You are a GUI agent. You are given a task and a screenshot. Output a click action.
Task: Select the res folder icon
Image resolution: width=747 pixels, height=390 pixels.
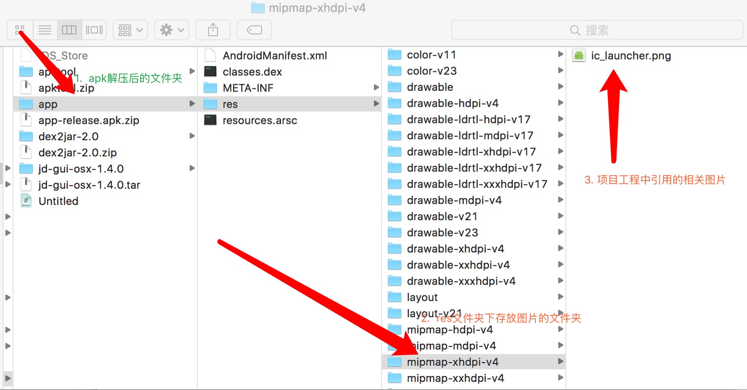tap(210, 104)
